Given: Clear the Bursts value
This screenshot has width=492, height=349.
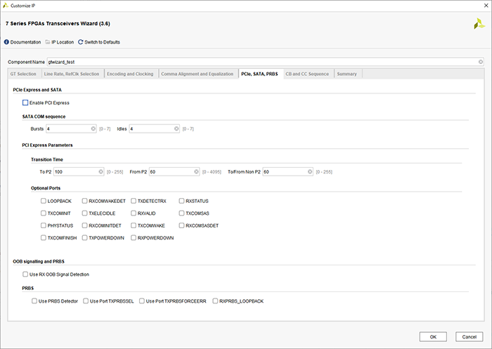Looking at the screenshot, I should coord(93,129).
